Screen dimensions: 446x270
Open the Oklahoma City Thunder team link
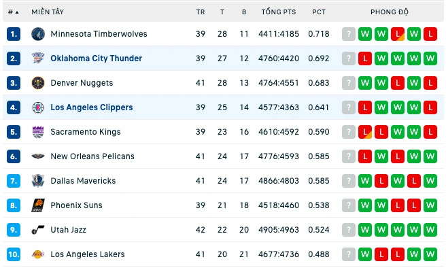pos(96,58)
